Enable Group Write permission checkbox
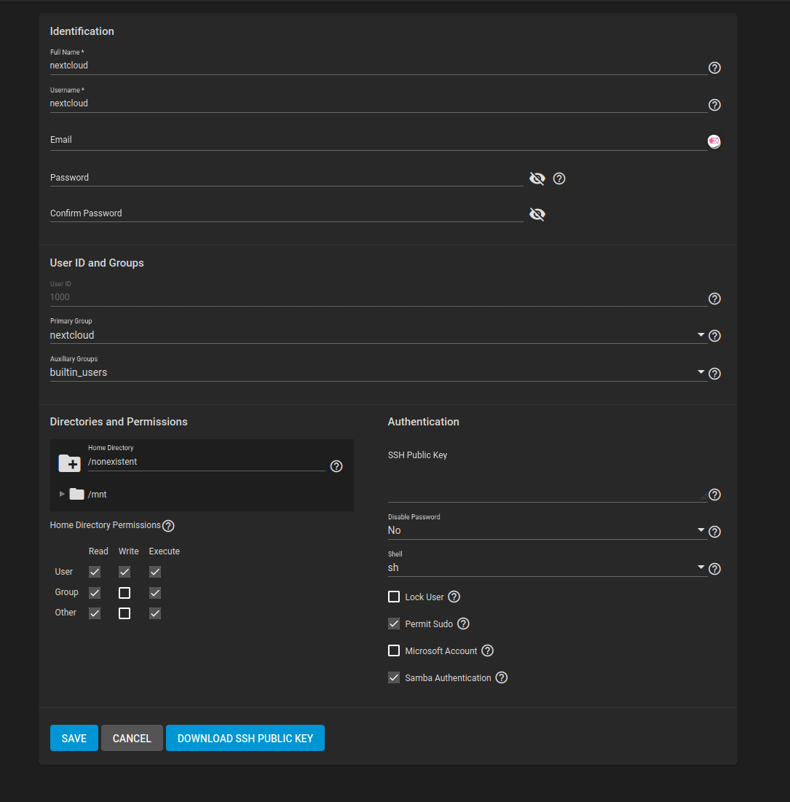This screenshot has height=802, width=790. point(125,593)
